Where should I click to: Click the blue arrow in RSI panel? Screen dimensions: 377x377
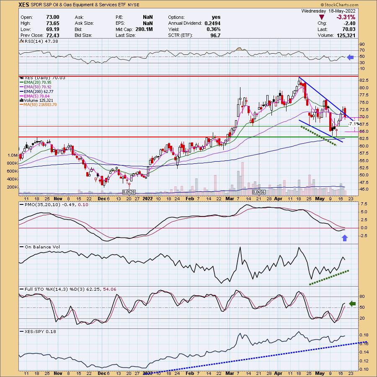tap(351, 57)
